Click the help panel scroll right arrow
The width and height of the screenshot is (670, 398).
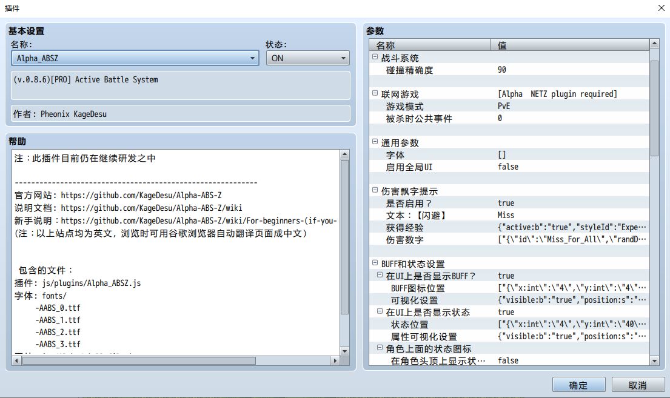click(x=335, y=361)
